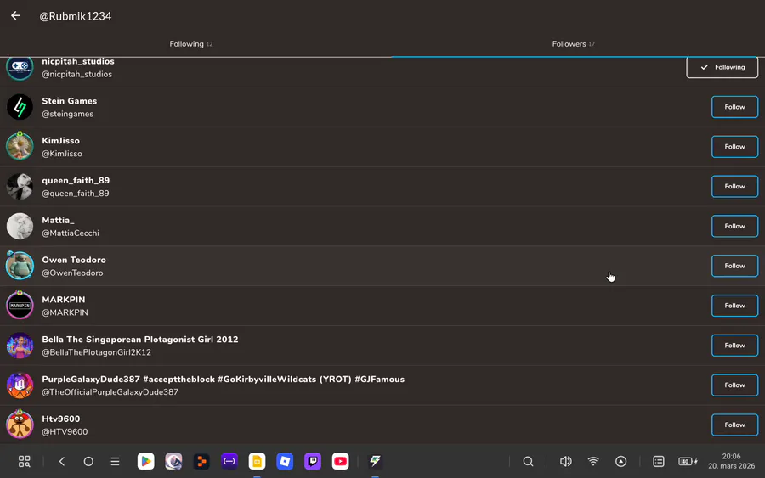The height and width of the screenshot is (478, 765).
Task: Launch the anime avatar app in taskbar
Action: pos(173,461)
